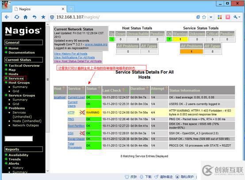Screen dimensions: 245x180
Task: Sort by Attempt column arrow
Action: tap(166, 88)
